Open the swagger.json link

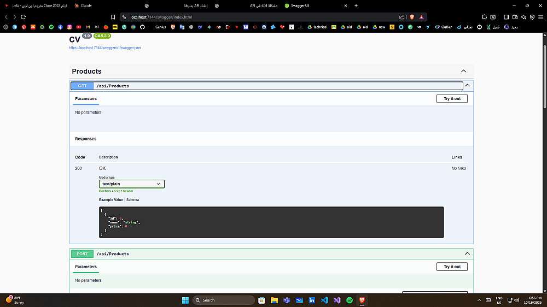point(104,48)
